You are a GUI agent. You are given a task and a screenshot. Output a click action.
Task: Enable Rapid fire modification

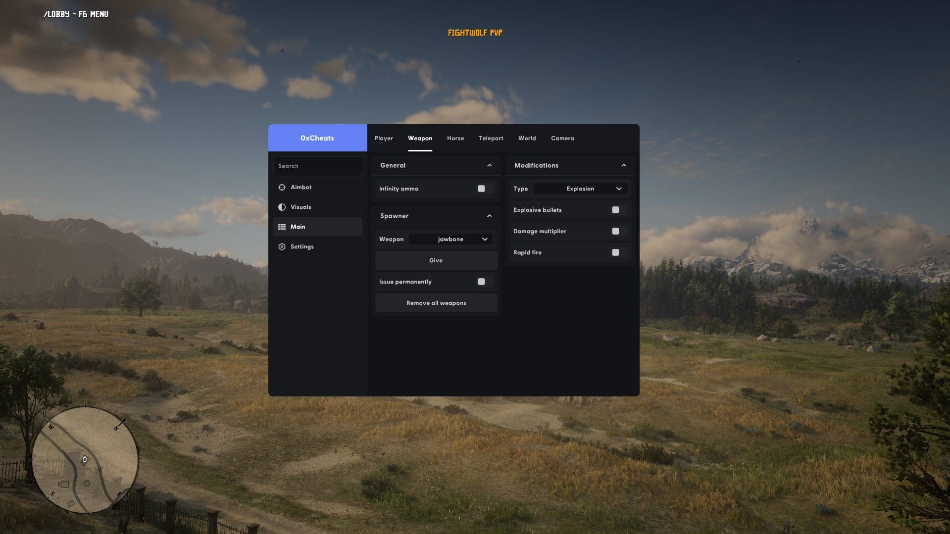coord(616,252)
